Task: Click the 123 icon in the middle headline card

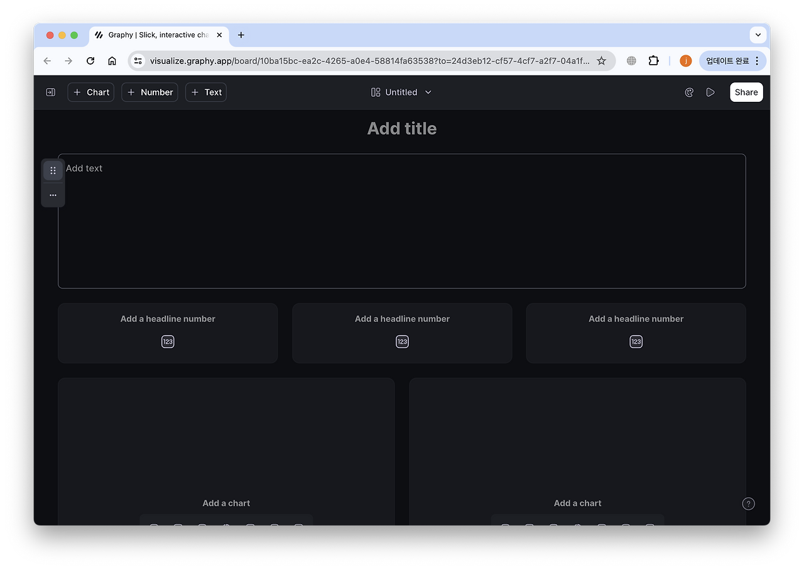Action: [x=402, y=342]
